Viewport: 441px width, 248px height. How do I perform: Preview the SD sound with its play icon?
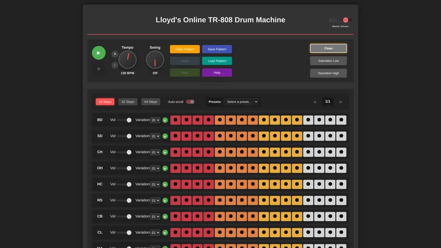coord(165,136)
